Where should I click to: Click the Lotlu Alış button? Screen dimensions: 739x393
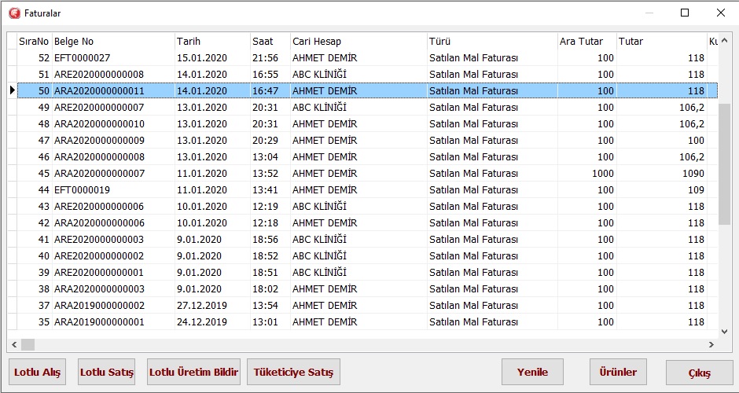click(x=37, y=372)
